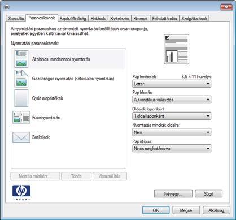Click the Visszaállítás button
Viewport: 236px width, 220px height.
point(110,176)
